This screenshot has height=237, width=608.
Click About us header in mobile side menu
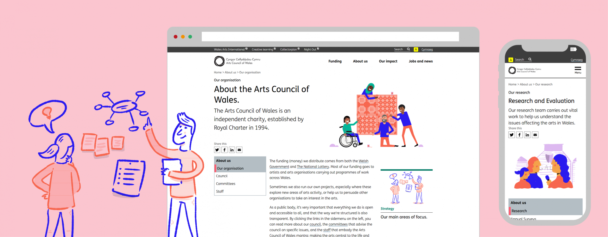click(x=545, y=203)
